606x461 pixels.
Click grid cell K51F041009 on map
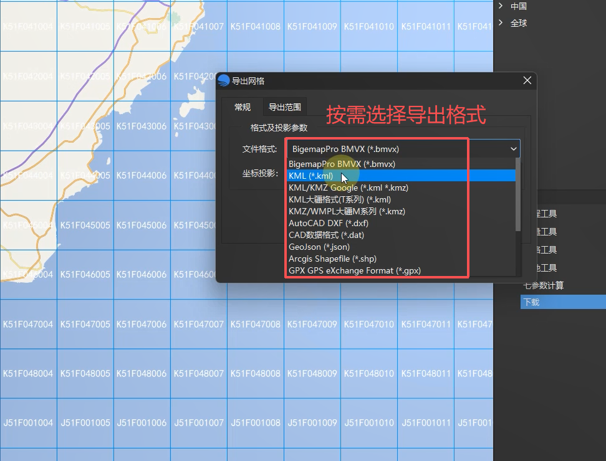click(x=312, y=27)
